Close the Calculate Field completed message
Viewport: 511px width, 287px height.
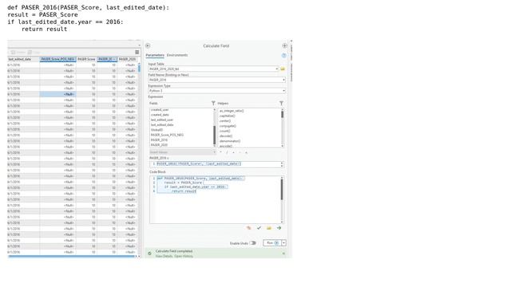[283, 254]
